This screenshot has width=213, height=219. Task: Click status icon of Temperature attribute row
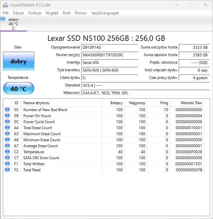tap(7, 152)
